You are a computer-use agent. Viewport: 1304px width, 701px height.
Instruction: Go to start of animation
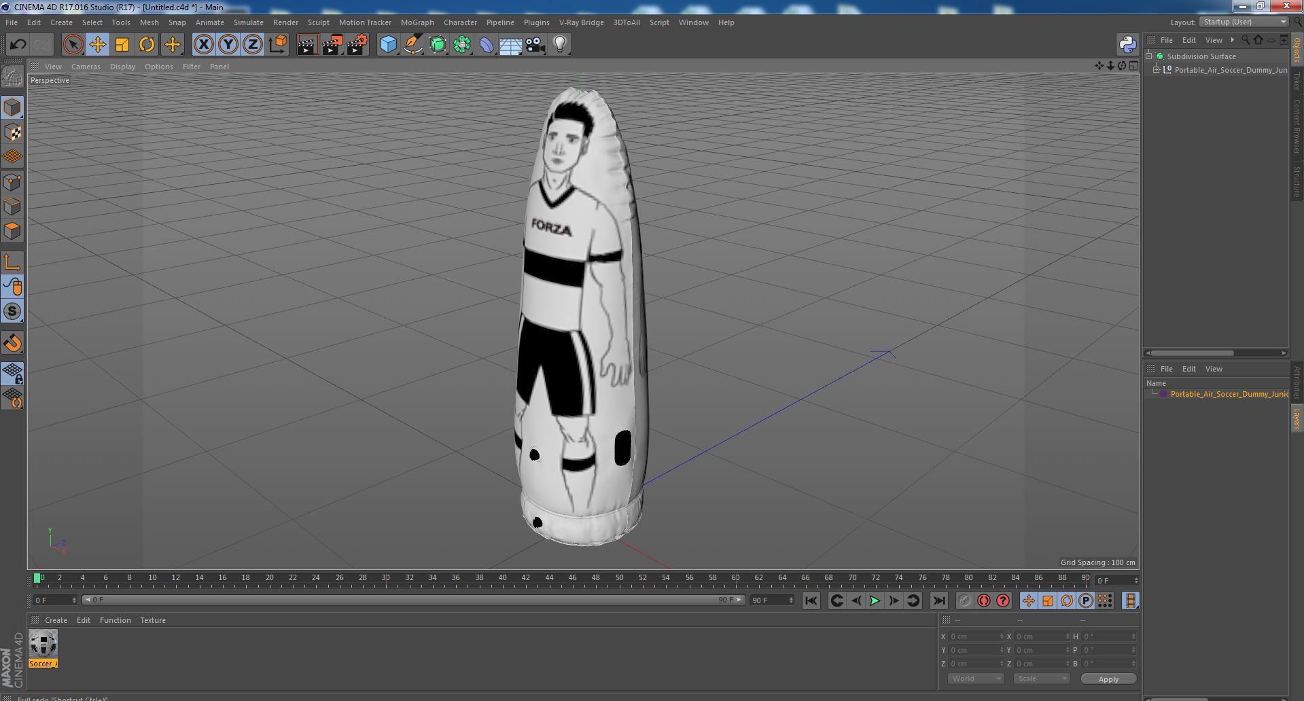point(811,600)
